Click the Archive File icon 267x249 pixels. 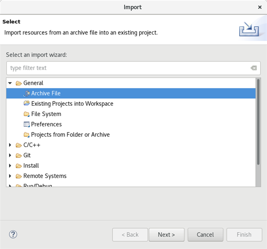pos(27,93)
